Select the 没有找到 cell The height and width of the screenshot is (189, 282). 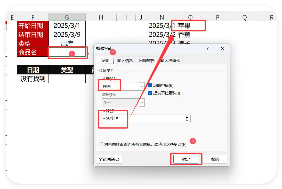33,79
